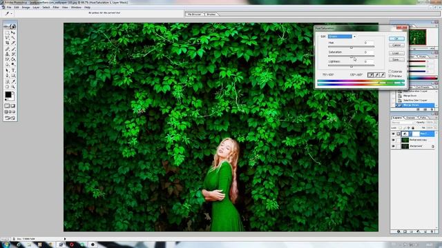Viewport: 442px width, 248px height.
Task: Click the Hue slider handle
Action: point(352,48)
